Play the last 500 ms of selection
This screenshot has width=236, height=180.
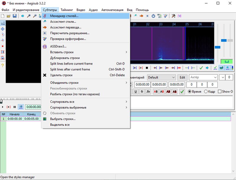(x=173, y=68)
